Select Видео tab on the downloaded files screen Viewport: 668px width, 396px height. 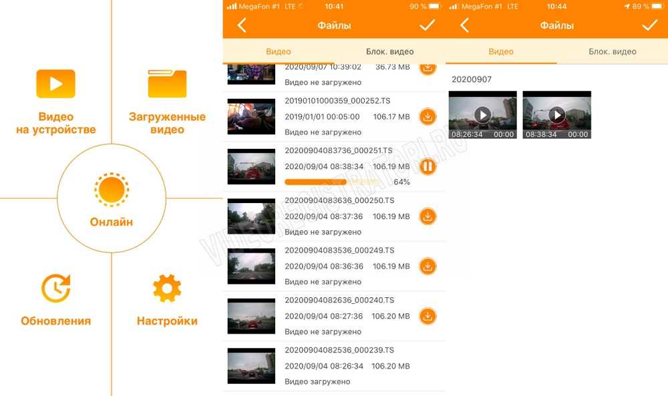[501, 51]
